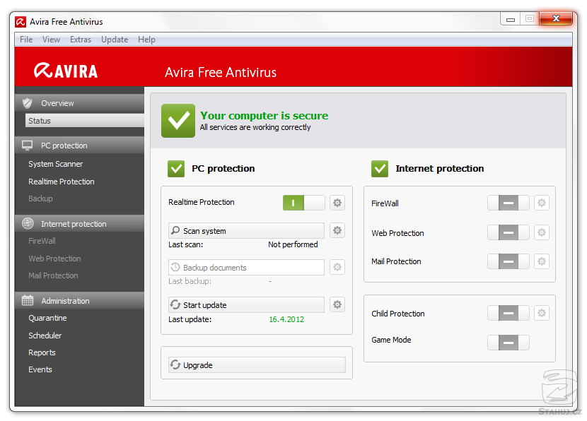Toggle the Web Protection switch
Viewport: 587px width, 421px height.
508,232
